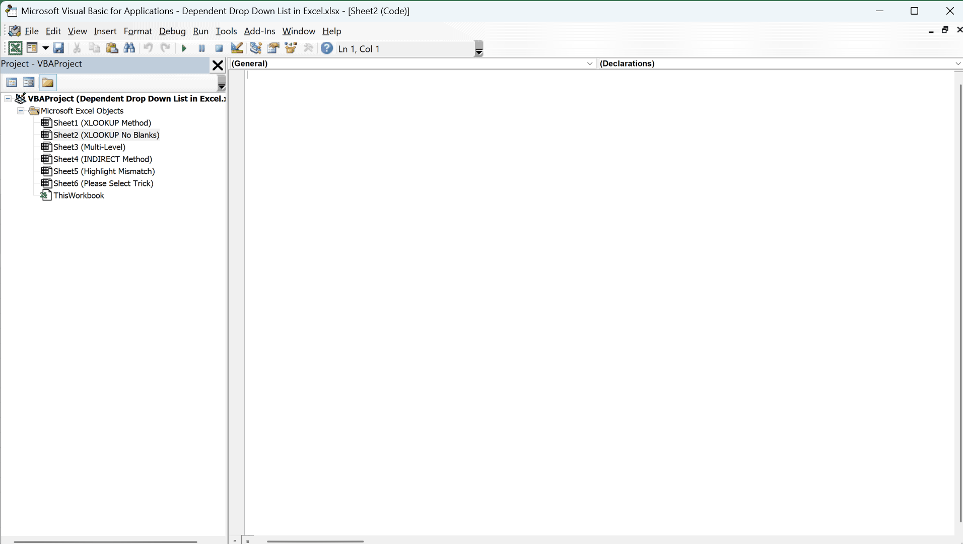The width and height of the screenshot is (963, 544).
Task: Select Sheet3 (Multi-Level) in tree
Action: click(x=90, y=147)
